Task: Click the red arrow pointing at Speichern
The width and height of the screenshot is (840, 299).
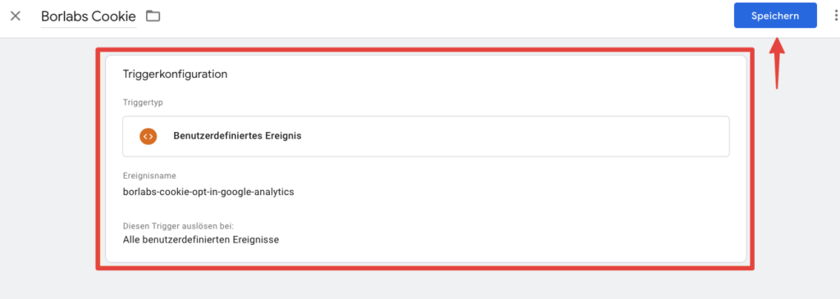Action: [777, 61]
